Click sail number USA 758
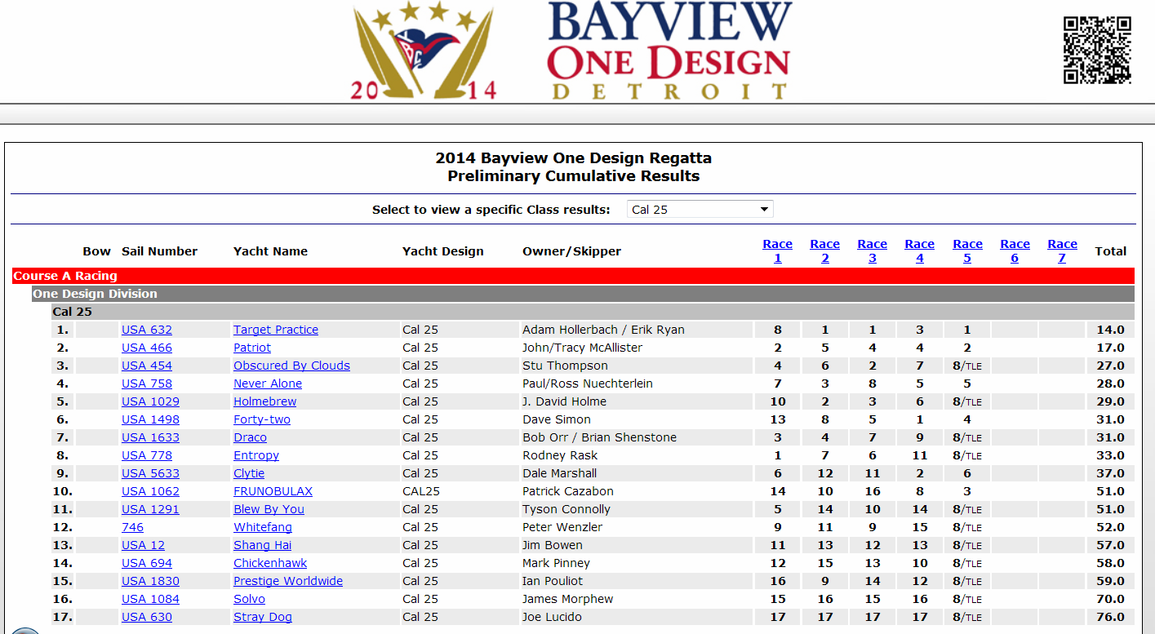This screenshot has height=634, width=1155. click(147, 384)
